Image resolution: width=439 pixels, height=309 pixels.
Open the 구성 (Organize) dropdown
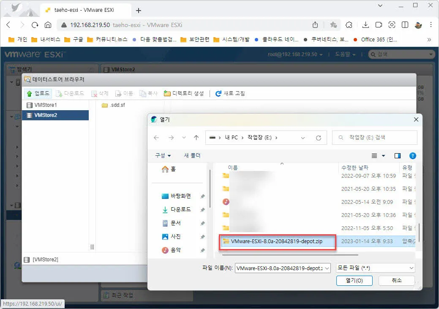coord(163,155)
